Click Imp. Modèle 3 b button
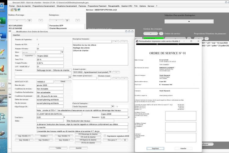 pyautogui.click(x=64, y=136)
